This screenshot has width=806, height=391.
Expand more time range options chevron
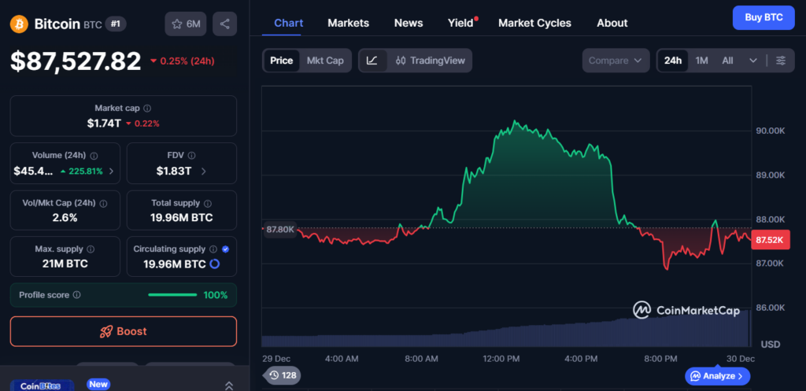pos(753,61)
